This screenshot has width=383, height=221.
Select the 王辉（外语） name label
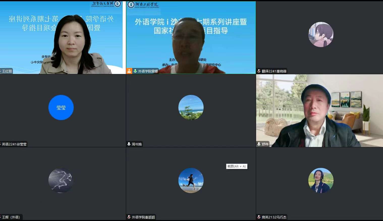(11, 217)
